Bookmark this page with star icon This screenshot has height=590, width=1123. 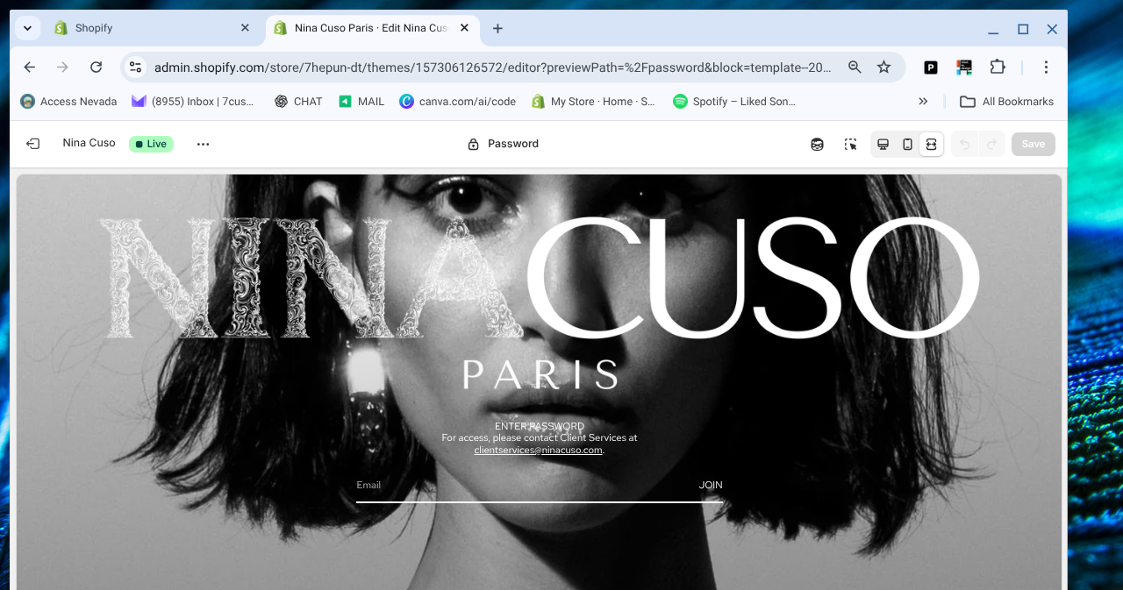point(883,68)
